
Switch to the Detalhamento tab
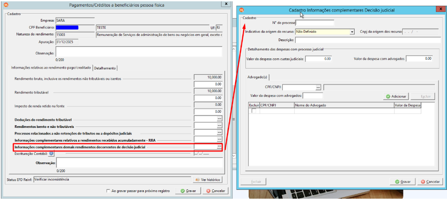coord(105,68)
